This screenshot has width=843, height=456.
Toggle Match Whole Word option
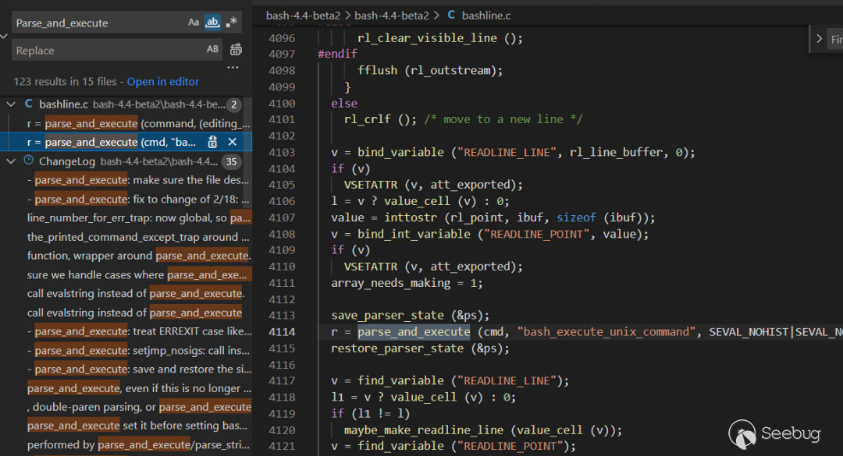pos(212,23)
